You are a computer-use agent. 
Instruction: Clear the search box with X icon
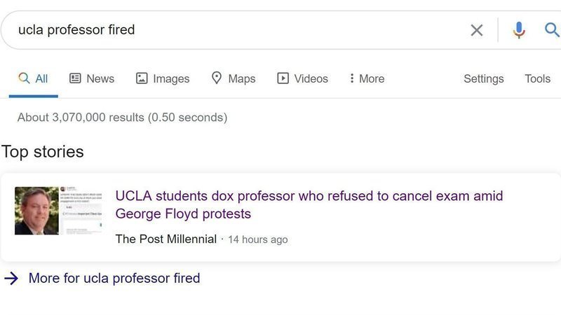coord(477,30)
